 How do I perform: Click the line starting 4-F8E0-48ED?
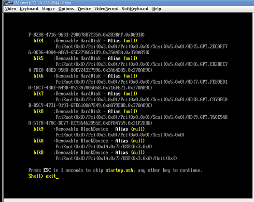[x=90, y=70]
